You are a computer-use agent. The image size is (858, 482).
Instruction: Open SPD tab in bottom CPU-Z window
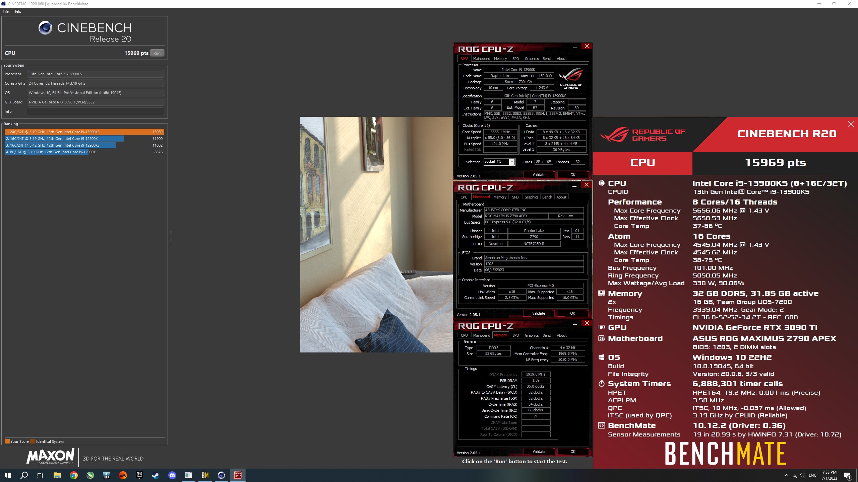click(x=516, y=335)
